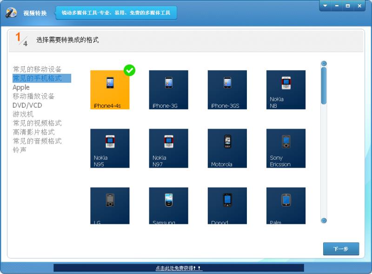
Task: Pick the iPhone-3GS device tile
Action: click(227, 90)
